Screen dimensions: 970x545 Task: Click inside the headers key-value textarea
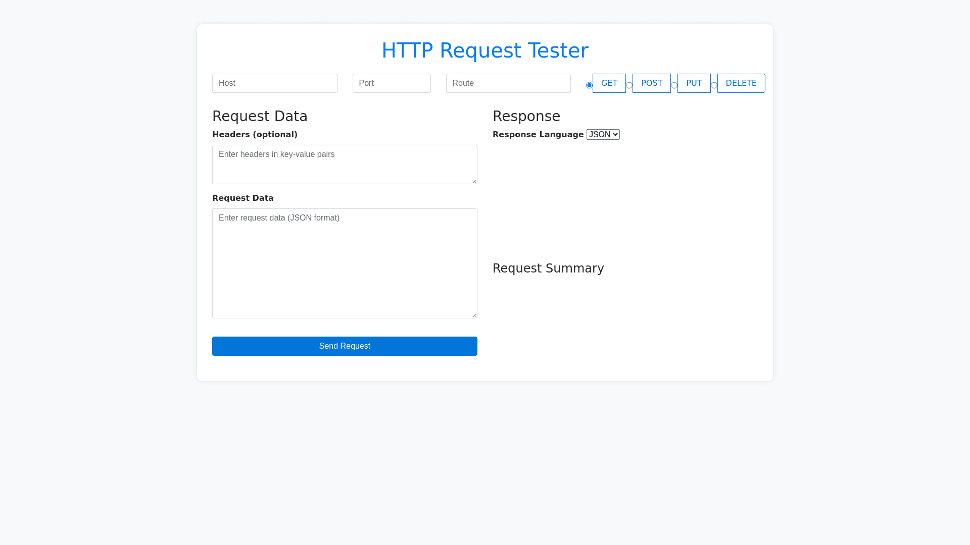[x=345, y=165]
